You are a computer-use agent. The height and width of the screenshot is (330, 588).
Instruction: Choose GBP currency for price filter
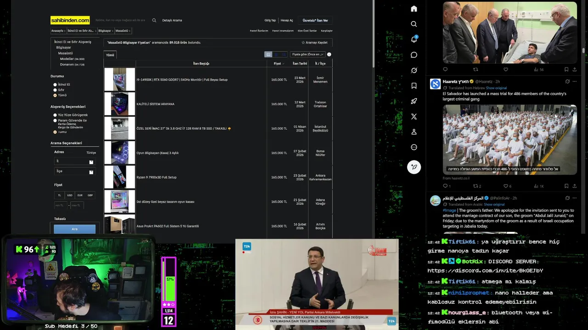(x=90, y=195)
